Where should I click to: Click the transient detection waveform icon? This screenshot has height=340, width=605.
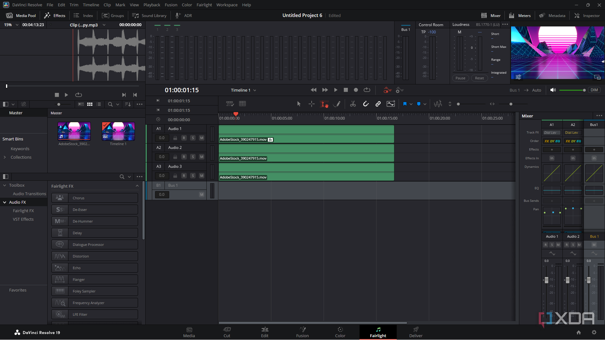coord(438,104)
